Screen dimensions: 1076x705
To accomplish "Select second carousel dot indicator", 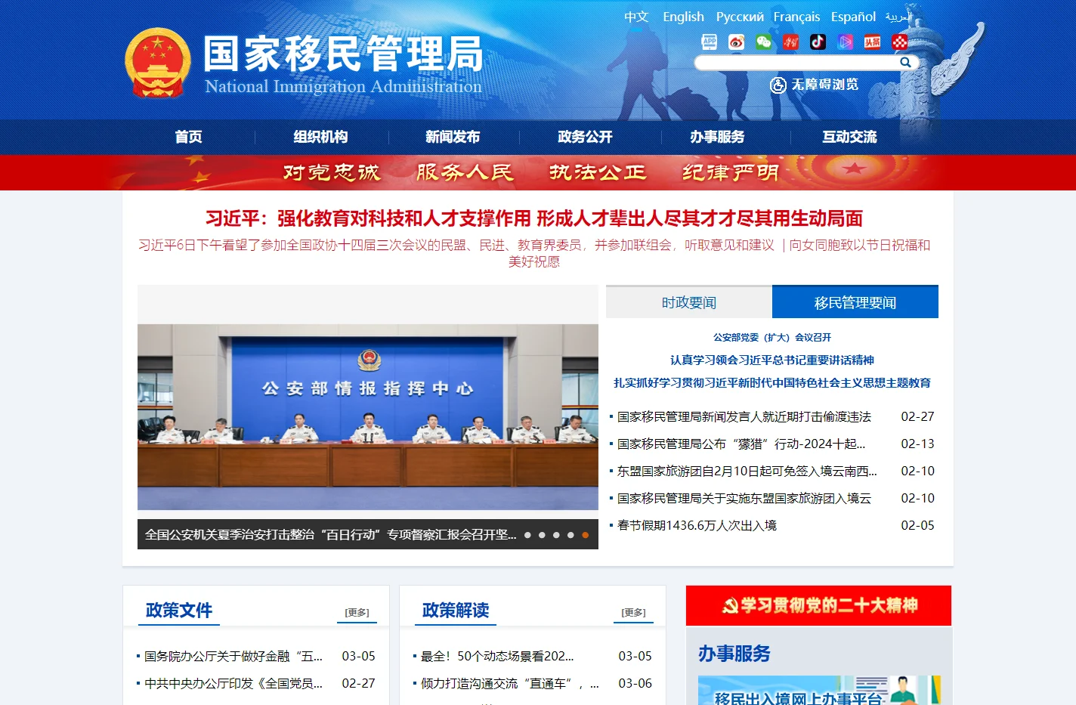I will tap(542, 535).
